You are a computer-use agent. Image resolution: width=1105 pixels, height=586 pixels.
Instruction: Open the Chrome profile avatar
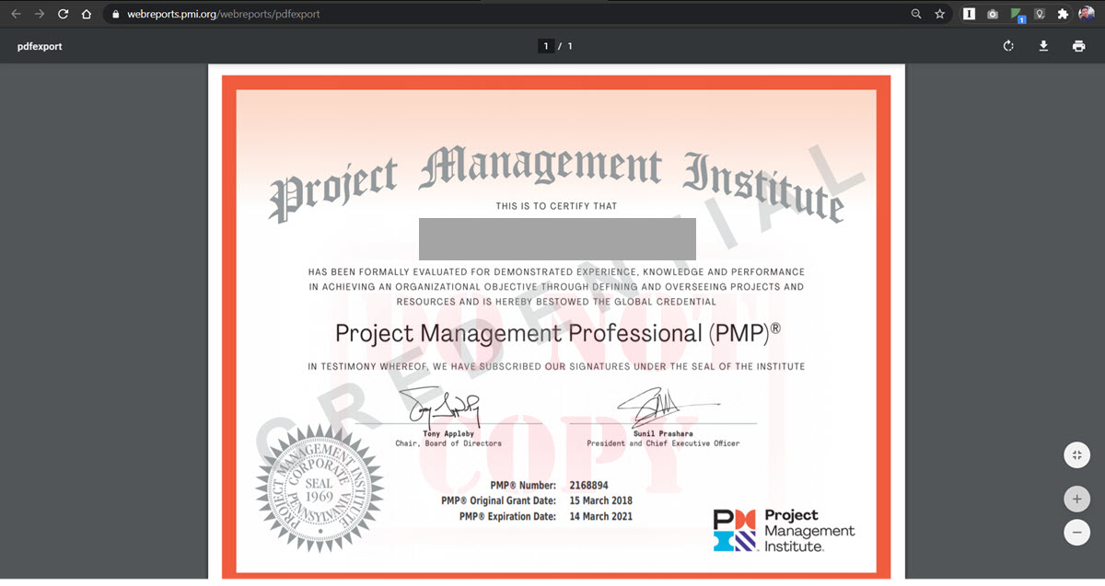tap(1087, 14)
